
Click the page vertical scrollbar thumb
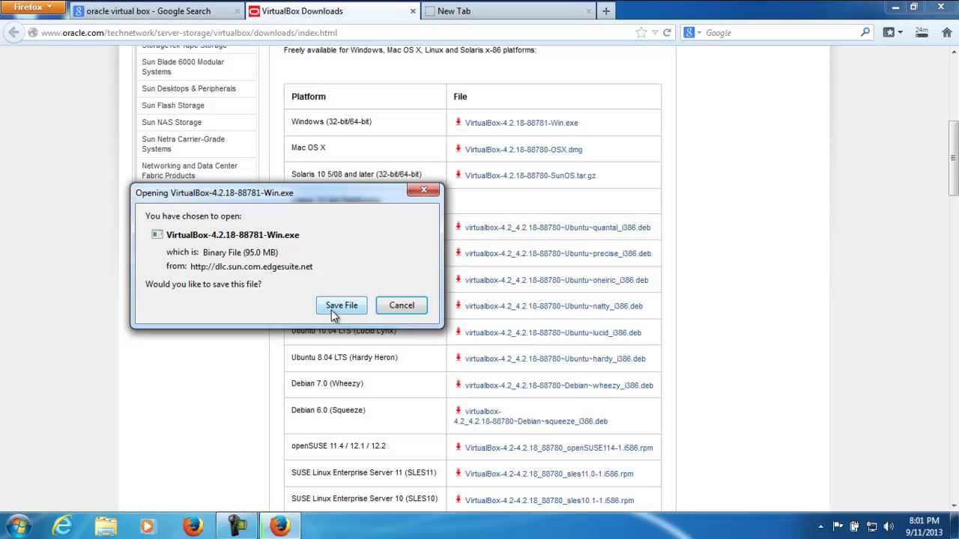953,157
